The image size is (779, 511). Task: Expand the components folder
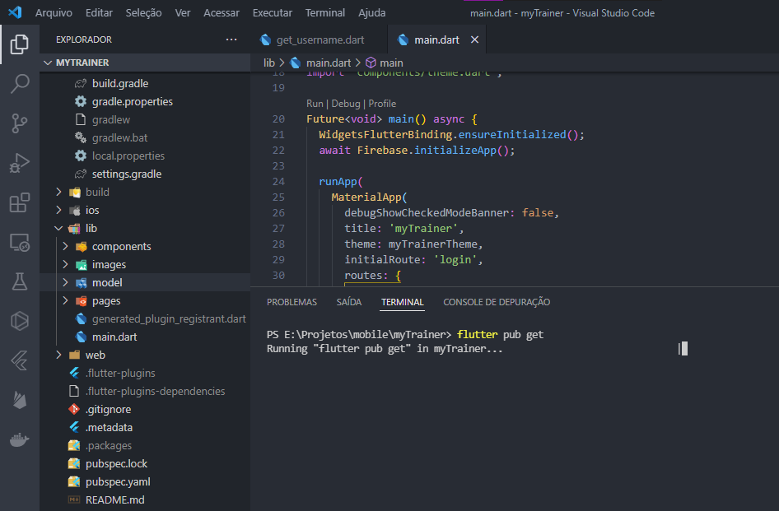(65, 246)
